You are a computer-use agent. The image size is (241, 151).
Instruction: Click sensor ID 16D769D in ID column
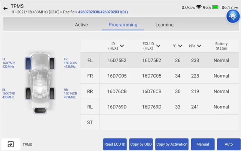point(117,107)
